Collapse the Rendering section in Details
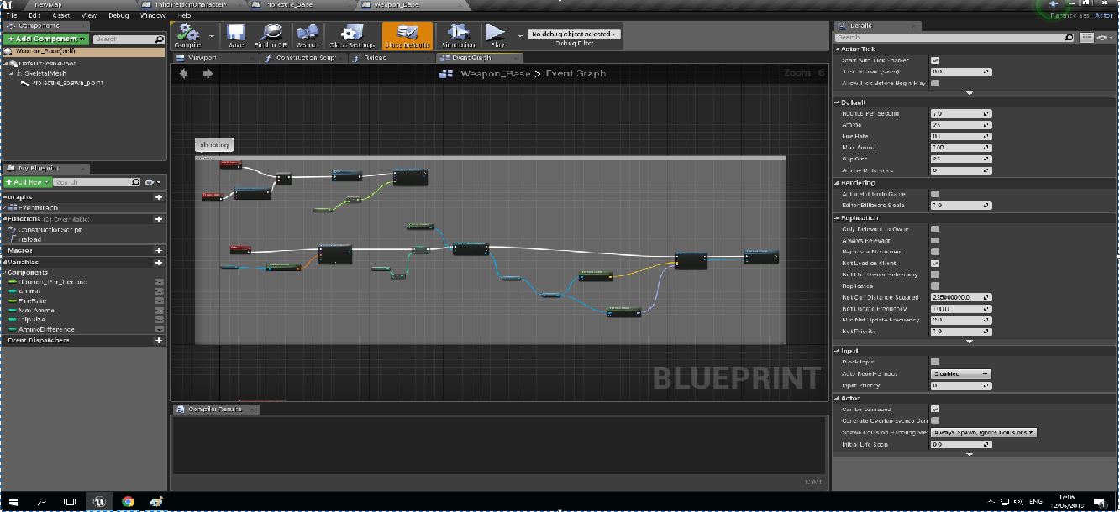 point(838,182)
